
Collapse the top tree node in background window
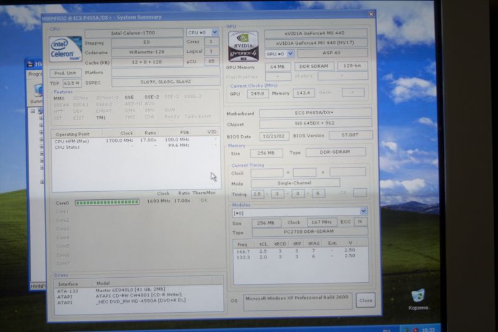(33, 111)
